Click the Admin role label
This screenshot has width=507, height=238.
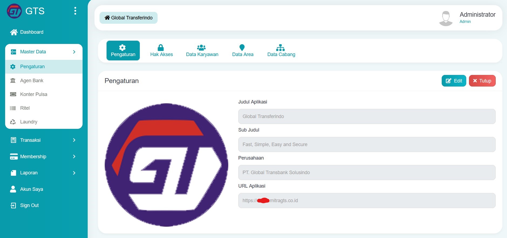[465, 22]
